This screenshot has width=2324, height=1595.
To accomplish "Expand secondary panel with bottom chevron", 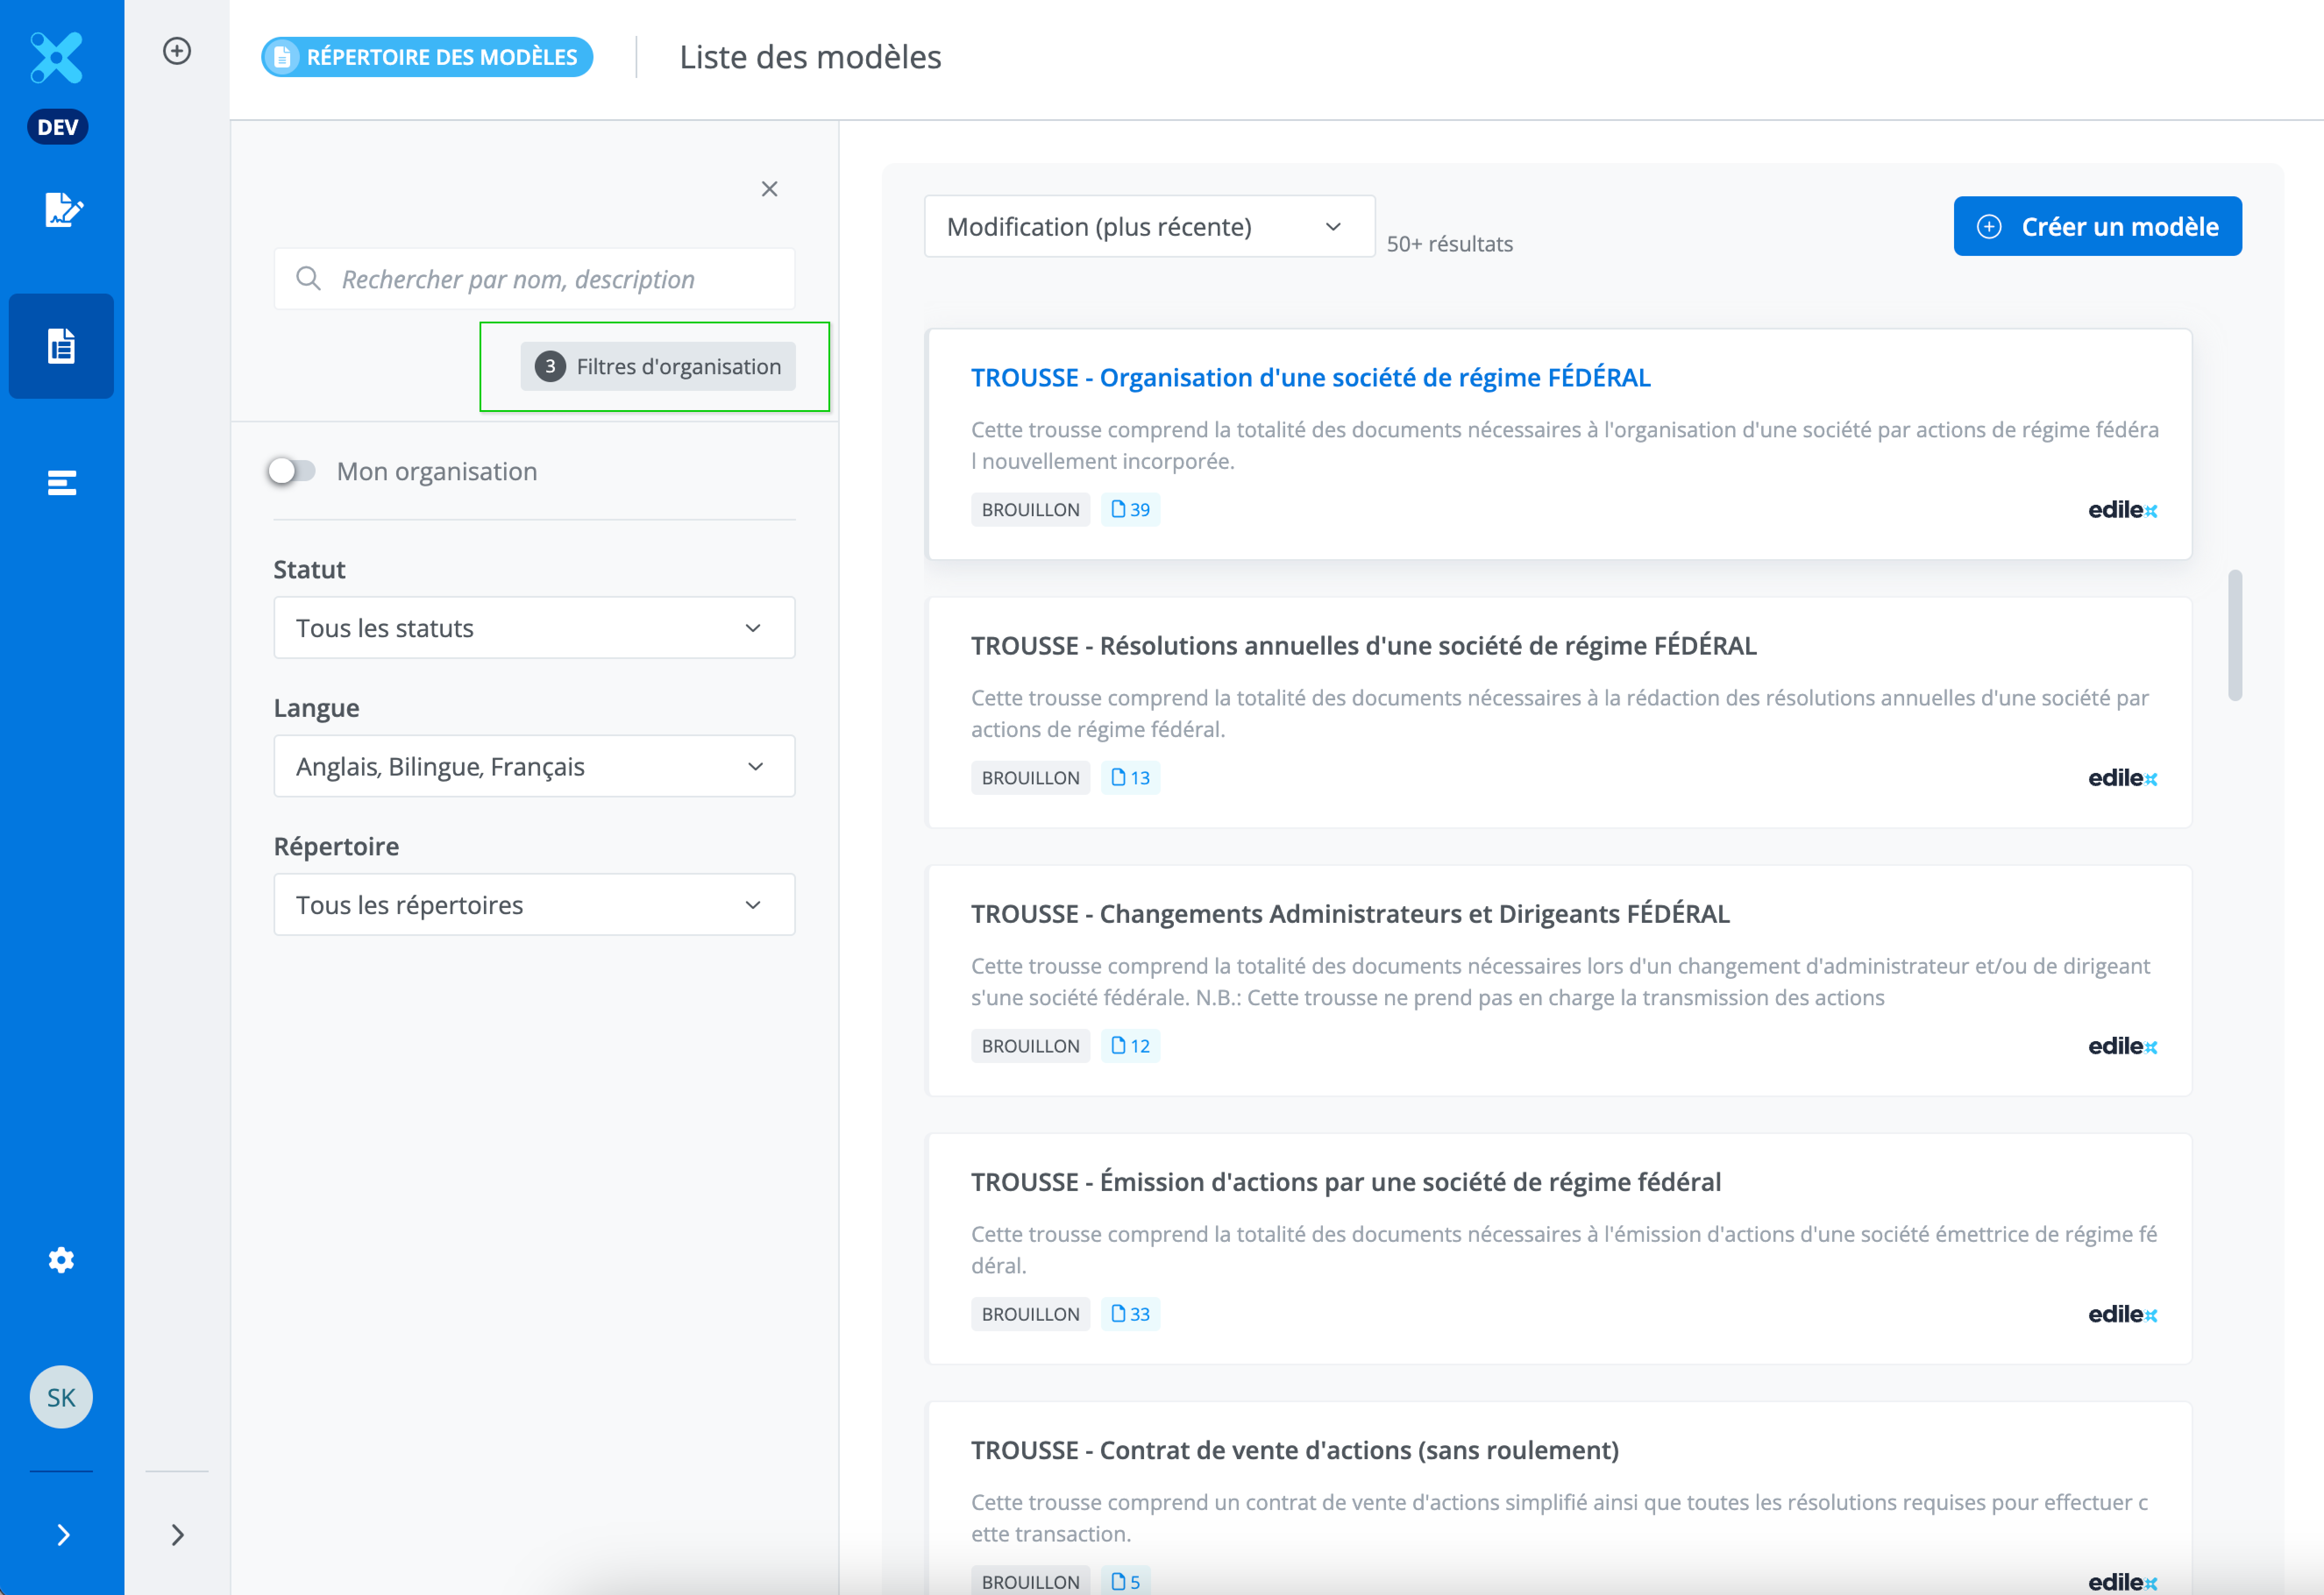I will pyautogui.click(x=177, y=1534).
